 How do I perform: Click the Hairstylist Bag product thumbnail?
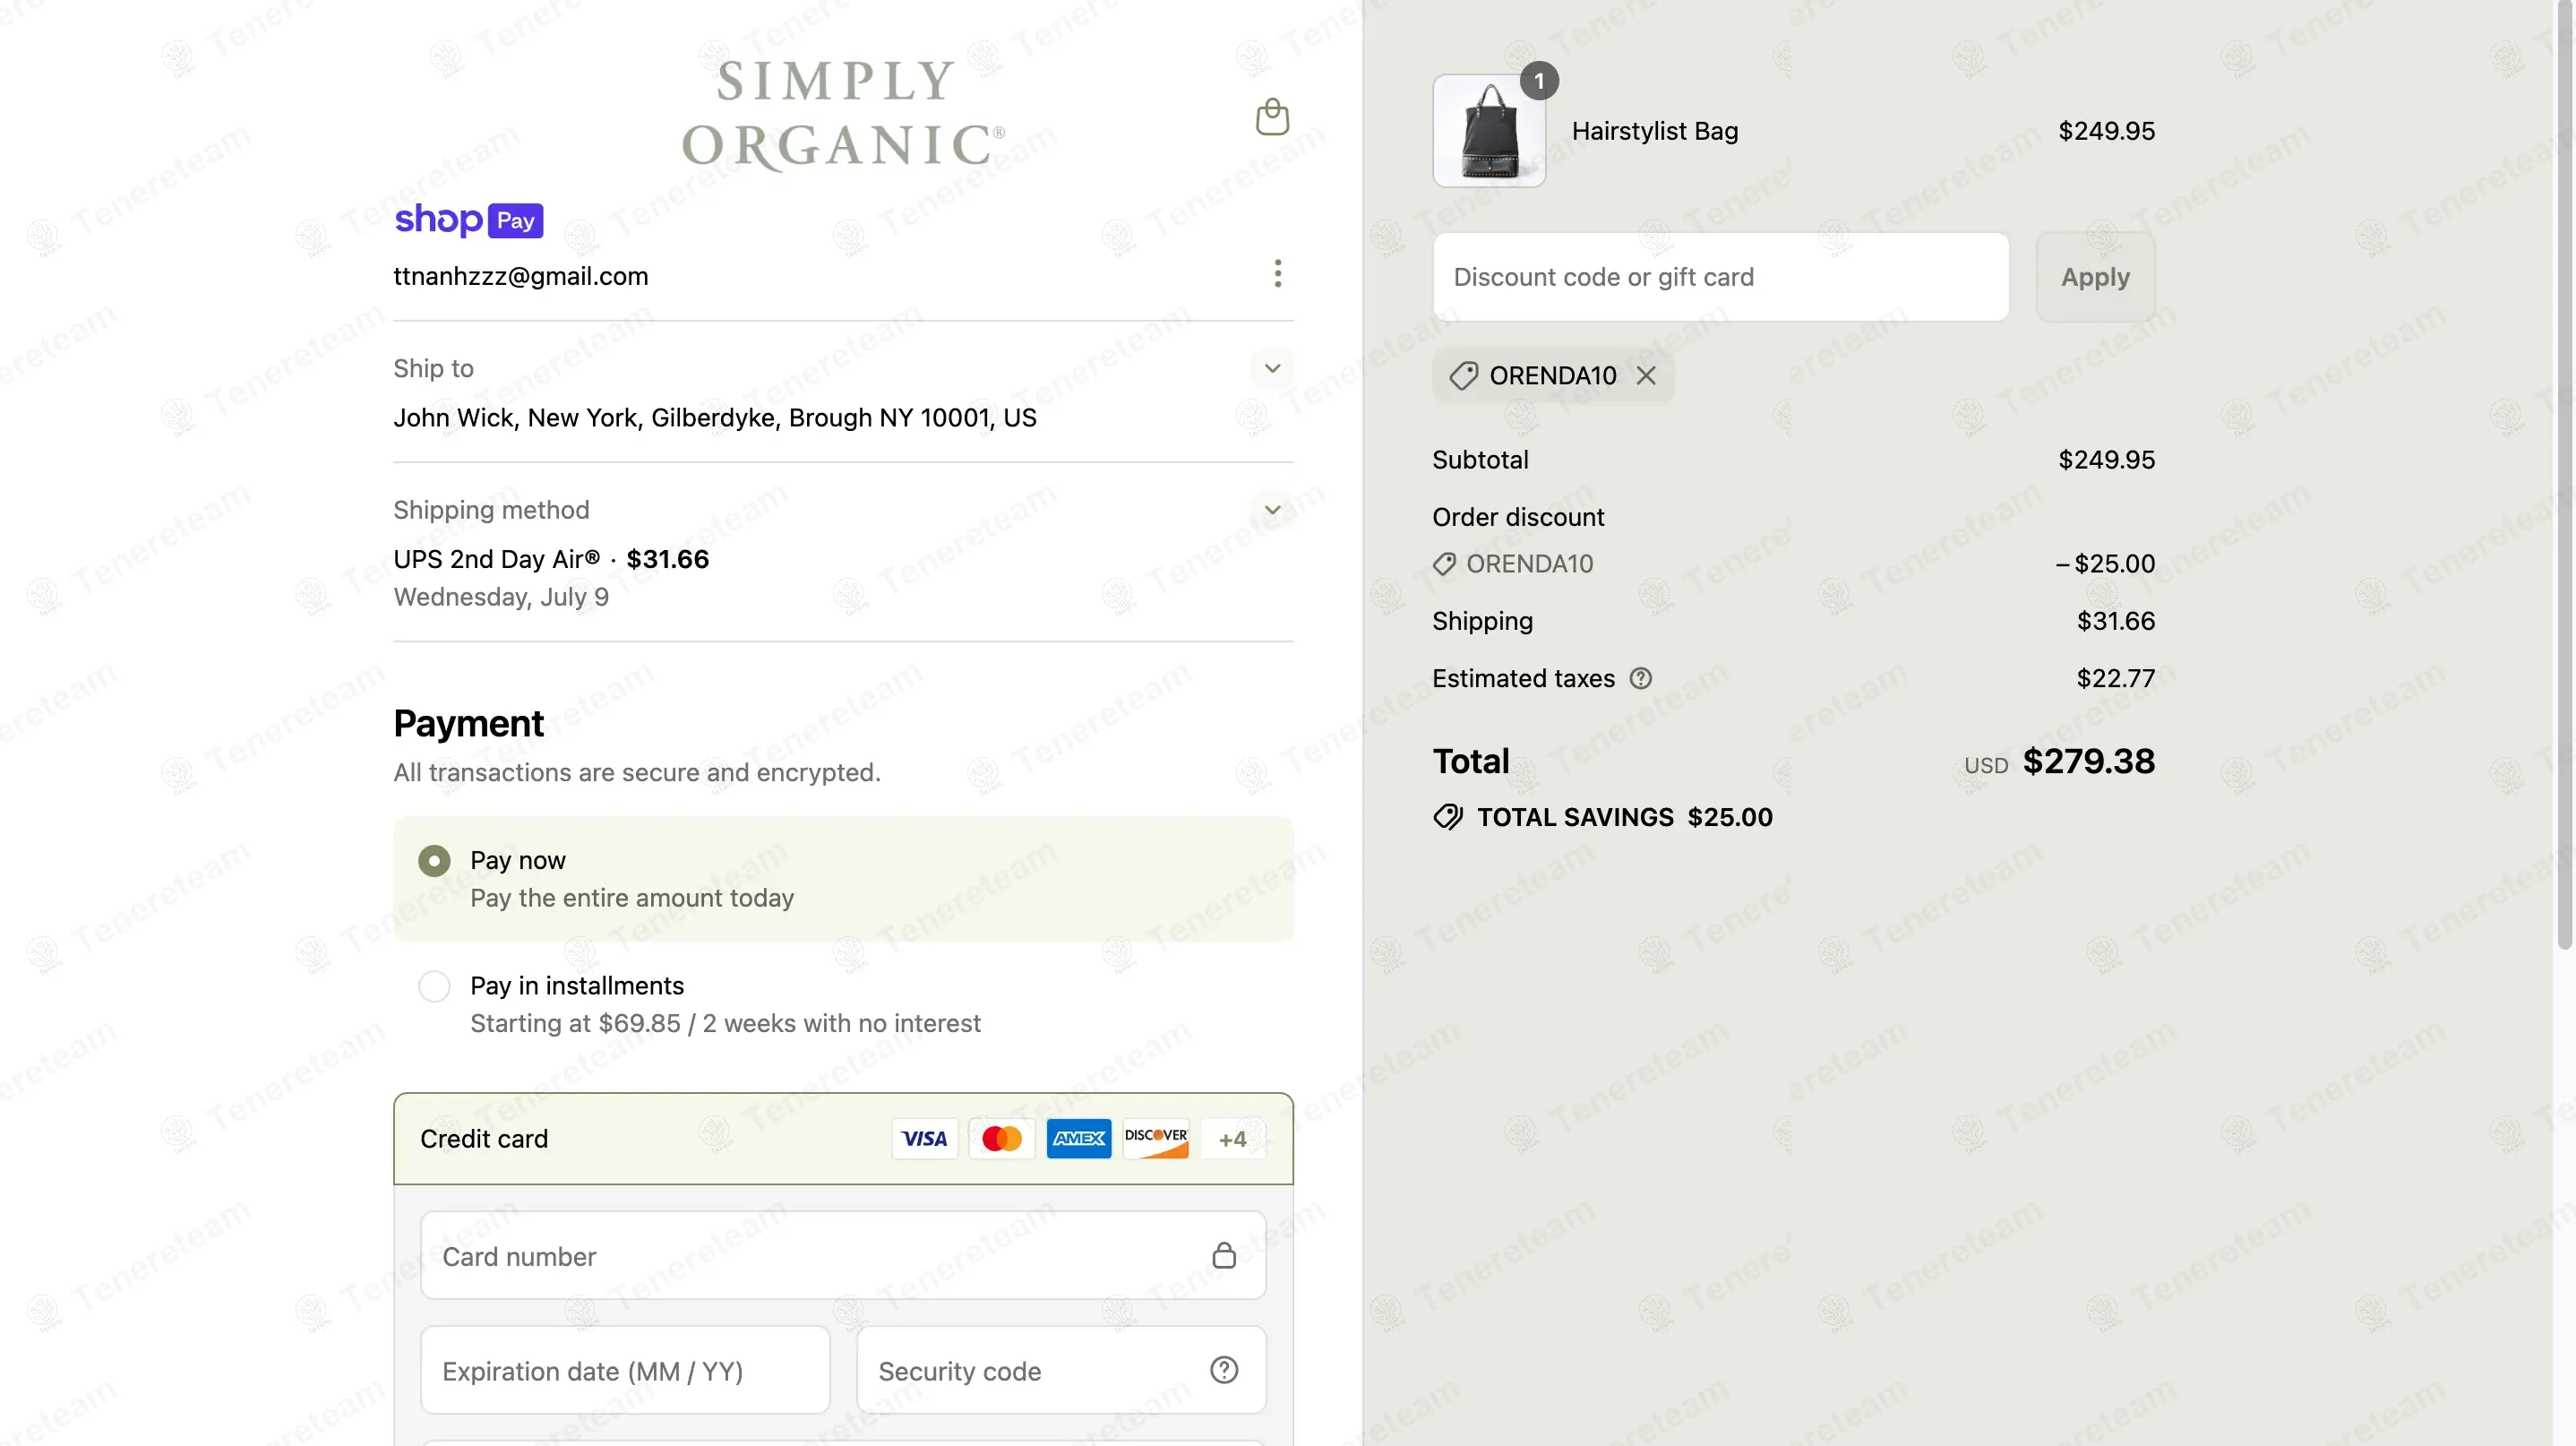click(x=1488, y=131)
